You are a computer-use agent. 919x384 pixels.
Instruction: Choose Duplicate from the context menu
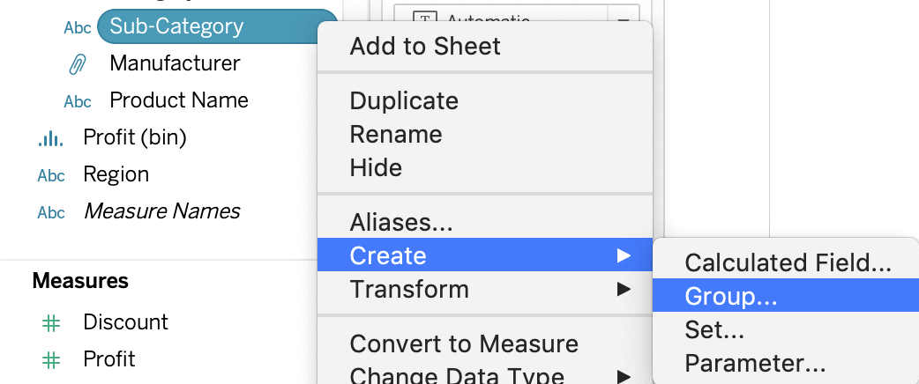[x=404, y=100]
